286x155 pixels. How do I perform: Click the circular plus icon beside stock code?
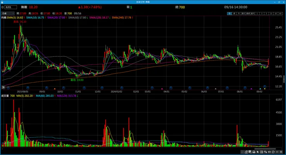click(3, 7)
